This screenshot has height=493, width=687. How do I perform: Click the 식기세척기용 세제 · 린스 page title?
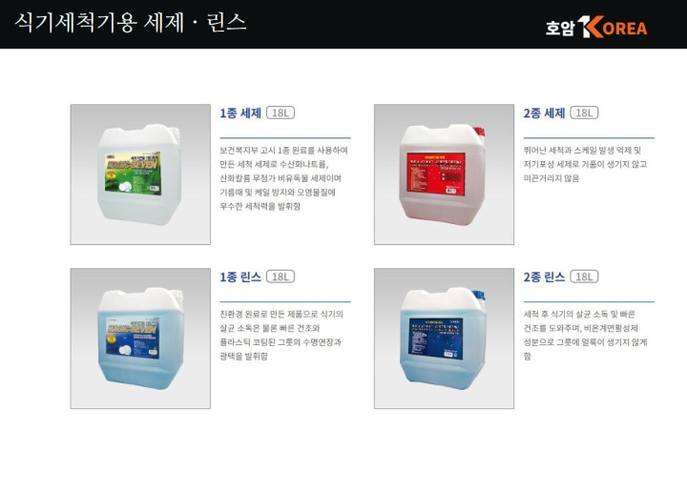pyautogui.click(x=130, y=22)
